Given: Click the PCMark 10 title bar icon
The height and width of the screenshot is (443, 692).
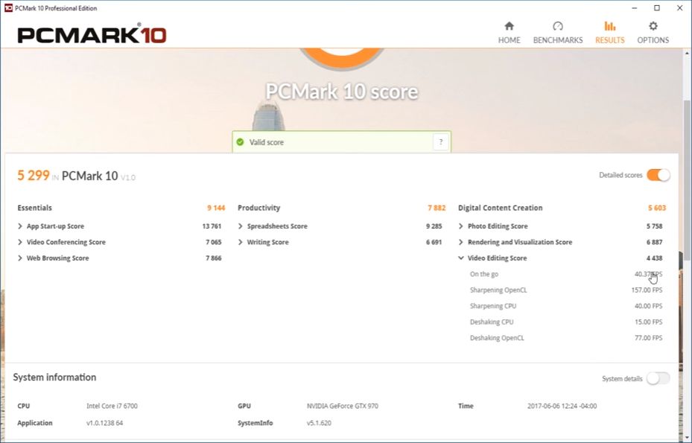Looking at the screenshot, I should click(9, 7).
